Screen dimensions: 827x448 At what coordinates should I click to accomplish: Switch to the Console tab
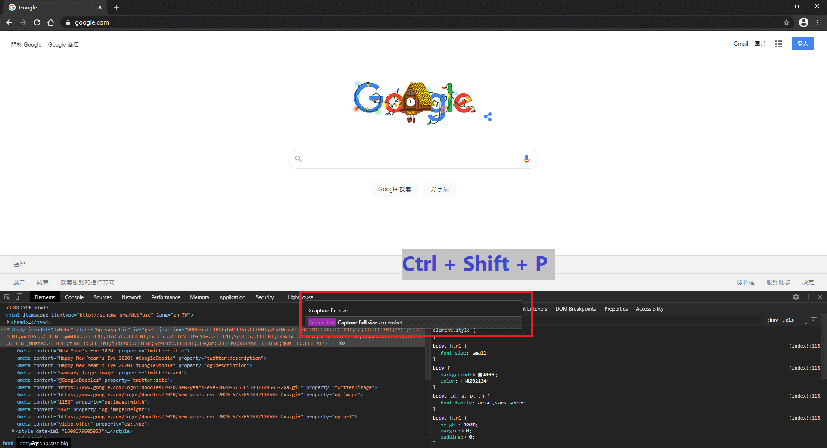(74, 297)
